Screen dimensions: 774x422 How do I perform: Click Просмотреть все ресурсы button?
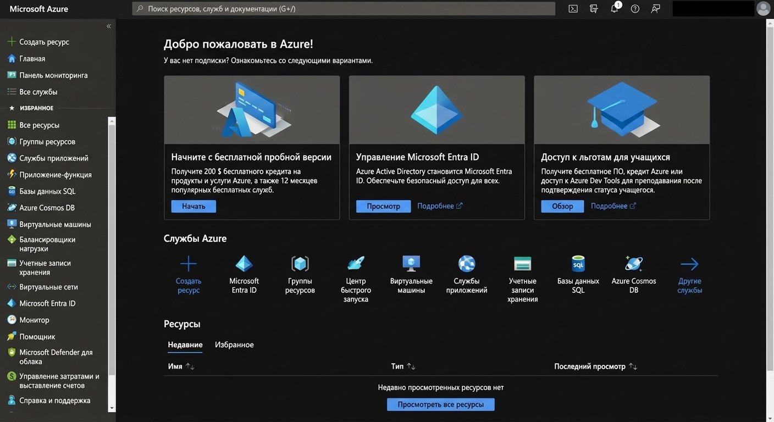441,404
